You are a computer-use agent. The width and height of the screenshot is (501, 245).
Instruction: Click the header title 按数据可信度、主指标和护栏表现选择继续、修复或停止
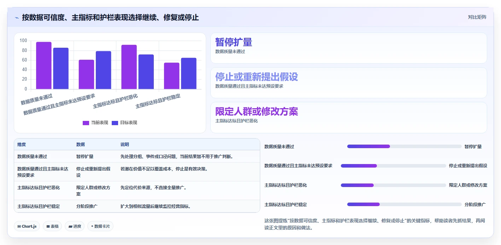point(110,17)
